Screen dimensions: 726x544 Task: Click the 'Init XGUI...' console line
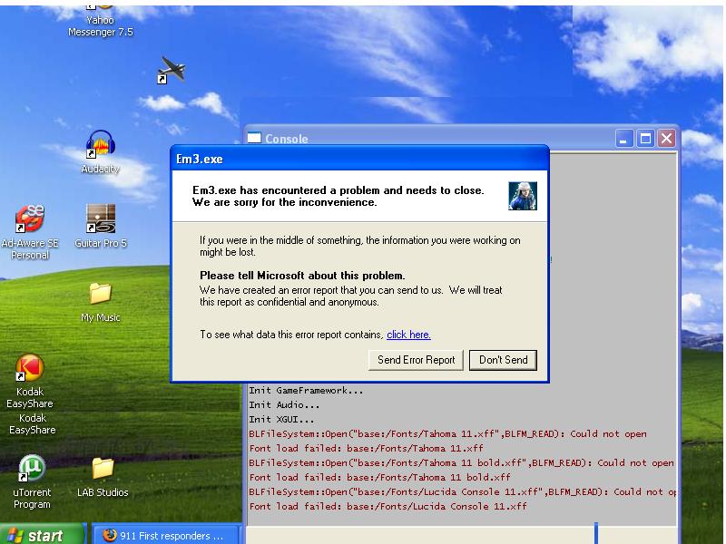click(x=281, y=420)
